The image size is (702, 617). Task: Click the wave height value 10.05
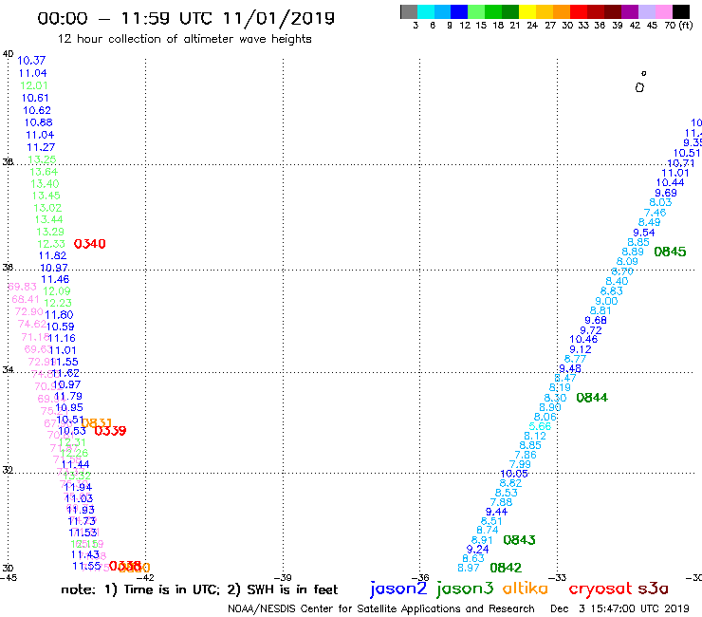pos(514,474)
